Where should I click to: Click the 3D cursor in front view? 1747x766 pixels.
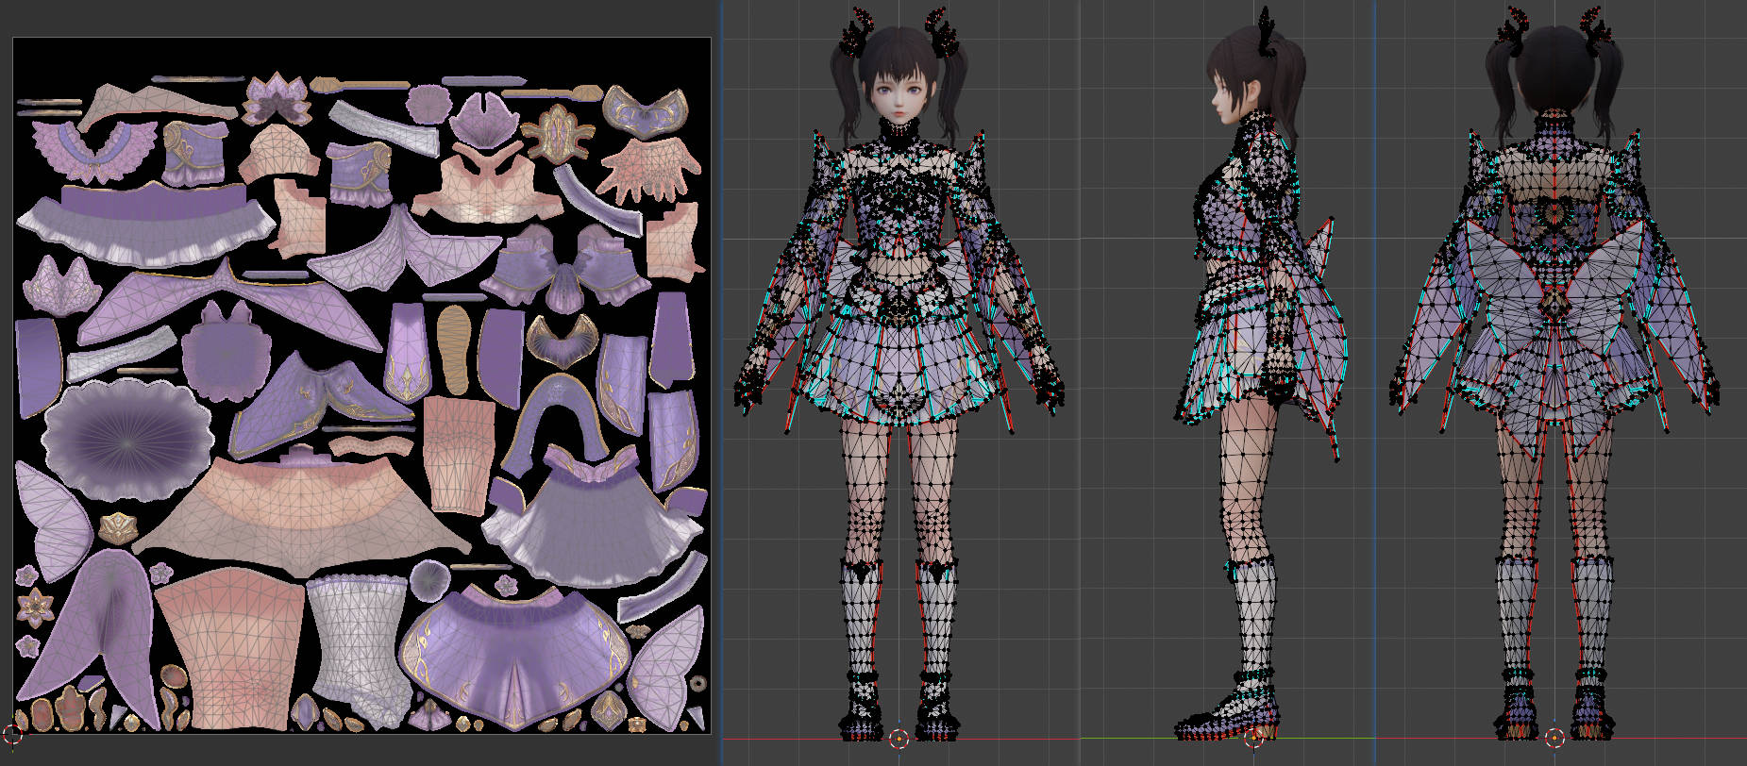point(899,738)
